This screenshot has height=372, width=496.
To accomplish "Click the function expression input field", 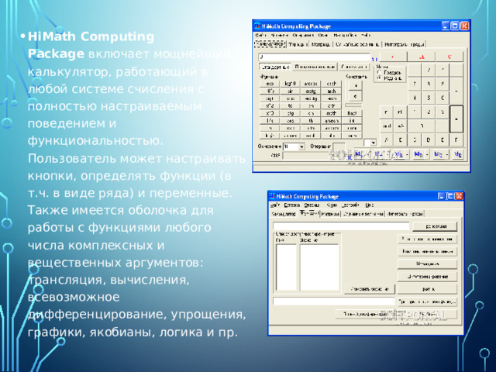I will click(341, 226).
